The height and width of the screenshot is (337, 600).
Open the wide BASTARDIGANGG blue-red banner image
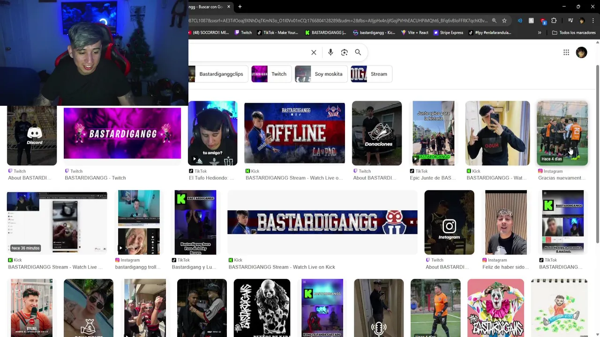pos(322,222)
